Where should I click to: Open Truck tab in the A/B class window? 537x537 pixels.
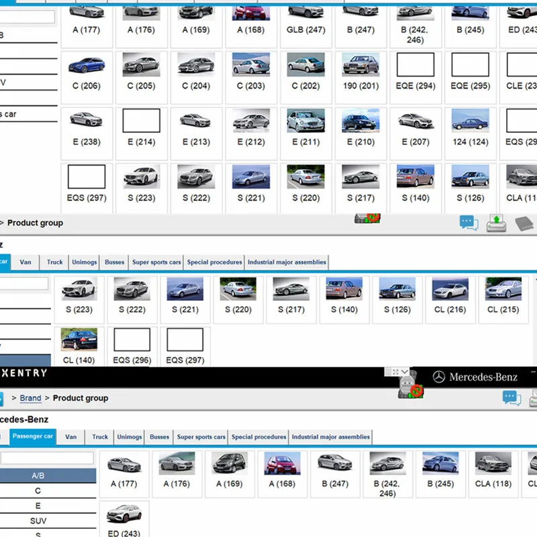coord(99,437)
